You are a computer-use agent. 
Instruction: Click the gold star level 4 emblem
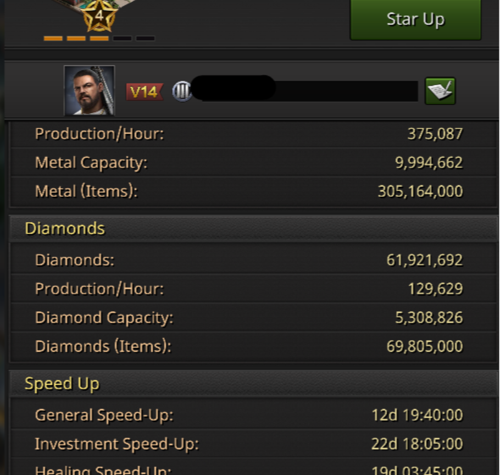point(99,16)
